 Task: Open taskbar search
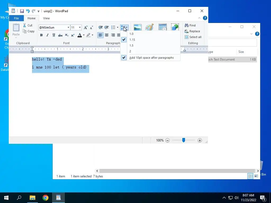click(x=19, y=198)
